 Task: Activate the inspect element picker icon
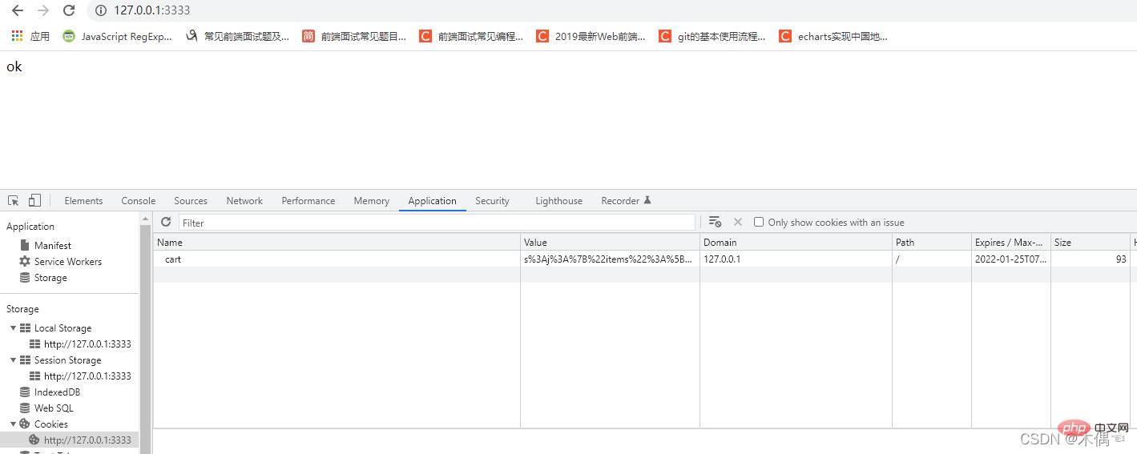click(x=14, y=200)
